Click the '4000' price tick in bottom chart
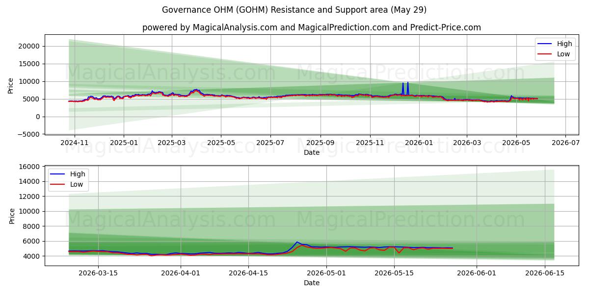The width and height of the screenshot is (589, 294). [x=31, y=256]
